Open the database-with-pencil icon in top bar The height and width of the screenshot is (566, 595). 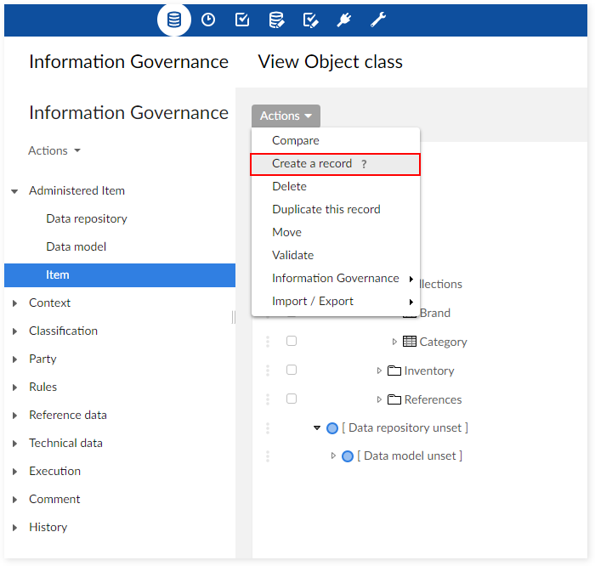pyautogui.click(x=276, y=20)
